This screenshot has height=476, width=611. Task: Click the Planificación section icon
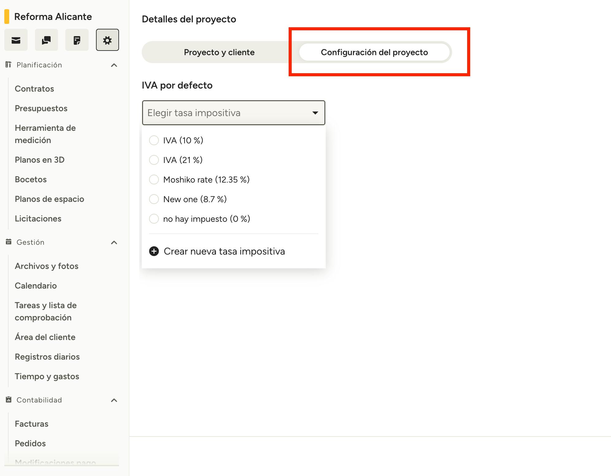coord(9,65)
